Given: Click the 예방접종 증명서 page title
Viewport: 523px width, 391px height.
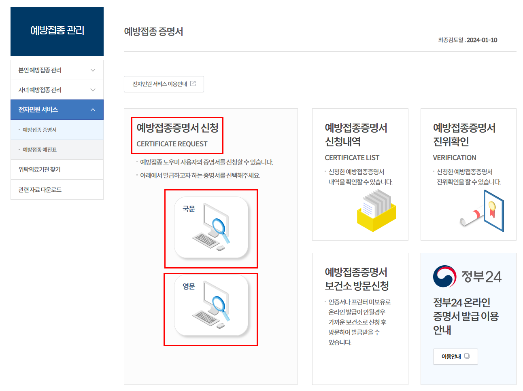Looking at the screenshot, I should tap(153, 32).
